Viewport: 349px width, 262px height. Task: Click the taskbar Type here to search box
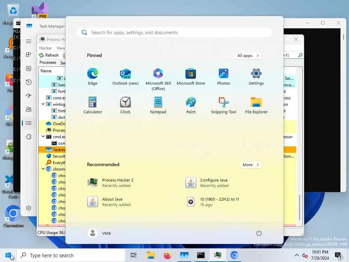coord(71,255)
